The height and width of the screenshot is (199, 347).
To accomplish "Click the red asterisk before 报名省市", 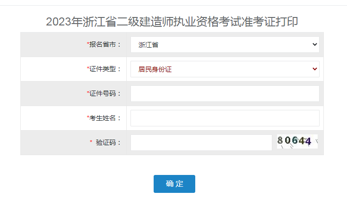I will (x=88, y=43).
